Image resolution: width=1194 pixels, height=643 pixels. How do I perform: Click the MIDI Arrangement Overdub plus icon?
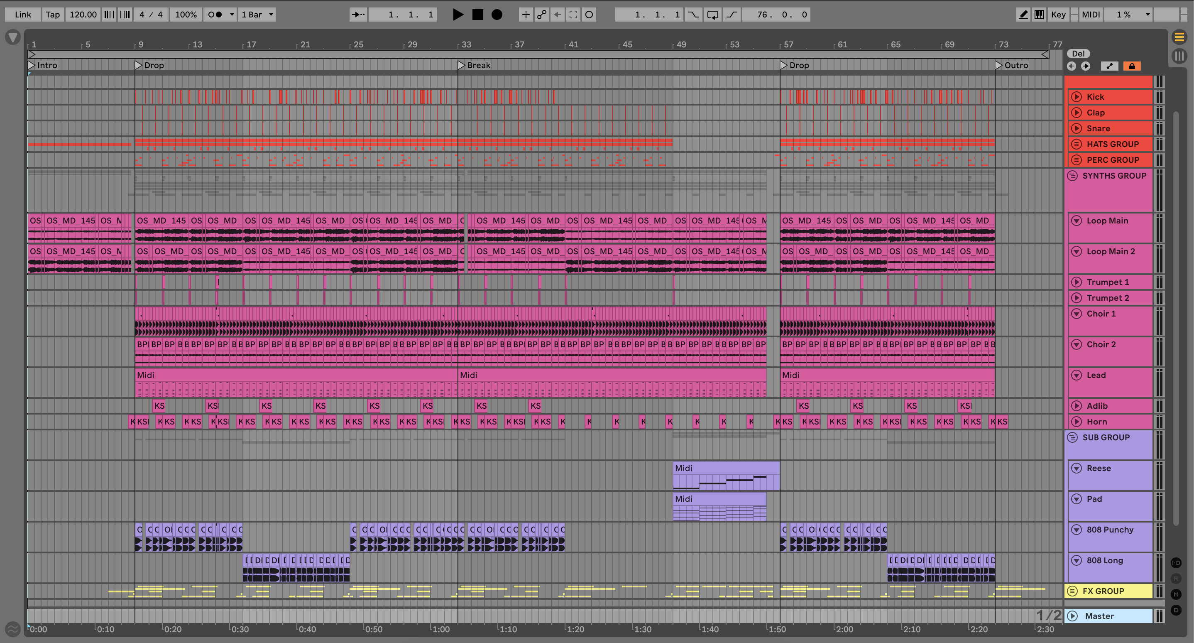pyautogui.click(x=525, y=15)
